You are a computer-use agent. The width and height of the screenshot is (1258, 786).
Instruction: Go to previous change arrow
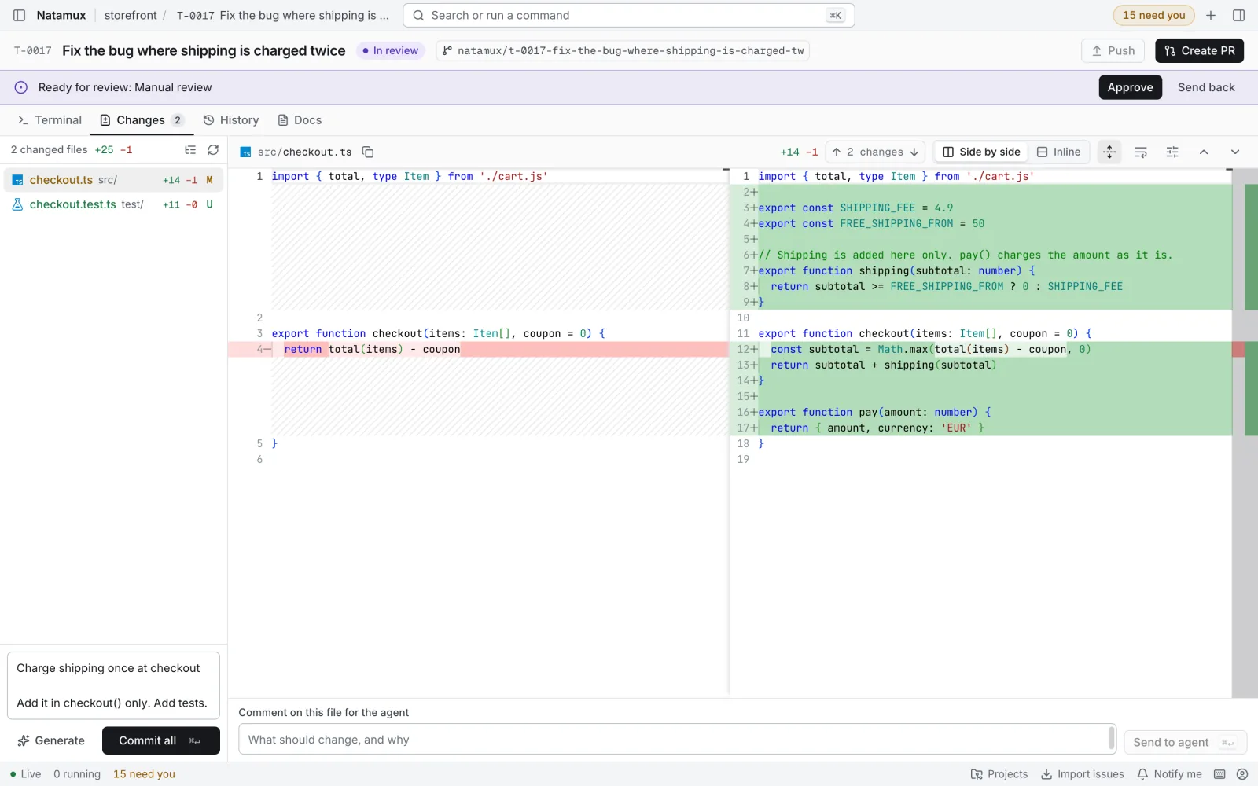(x=837, y=152)
